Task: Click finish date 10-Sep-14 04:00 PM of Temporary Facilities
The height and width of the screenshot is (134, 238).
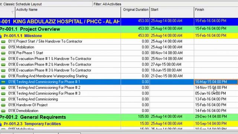Action: click(211, 124)
